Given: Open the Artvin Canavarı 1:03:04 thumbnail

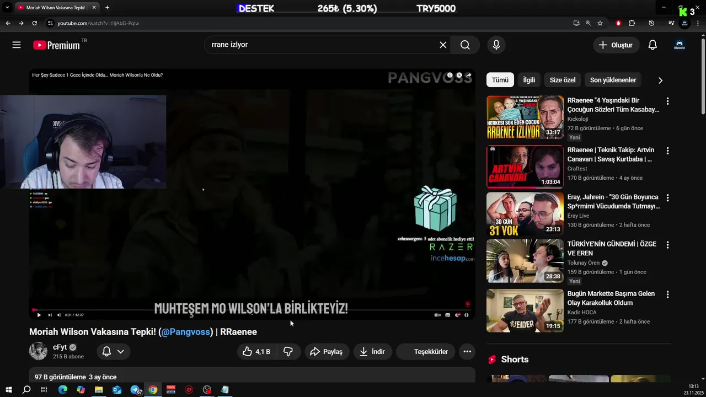Looking at the screenshot, I should (525, 167).
